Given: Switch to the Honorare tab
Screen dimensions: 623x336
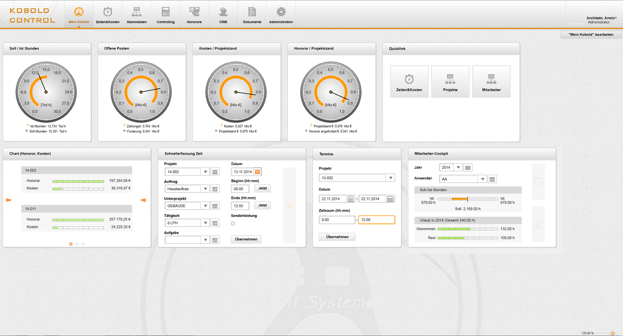Looking at the screenshot, I should (194, 15).
